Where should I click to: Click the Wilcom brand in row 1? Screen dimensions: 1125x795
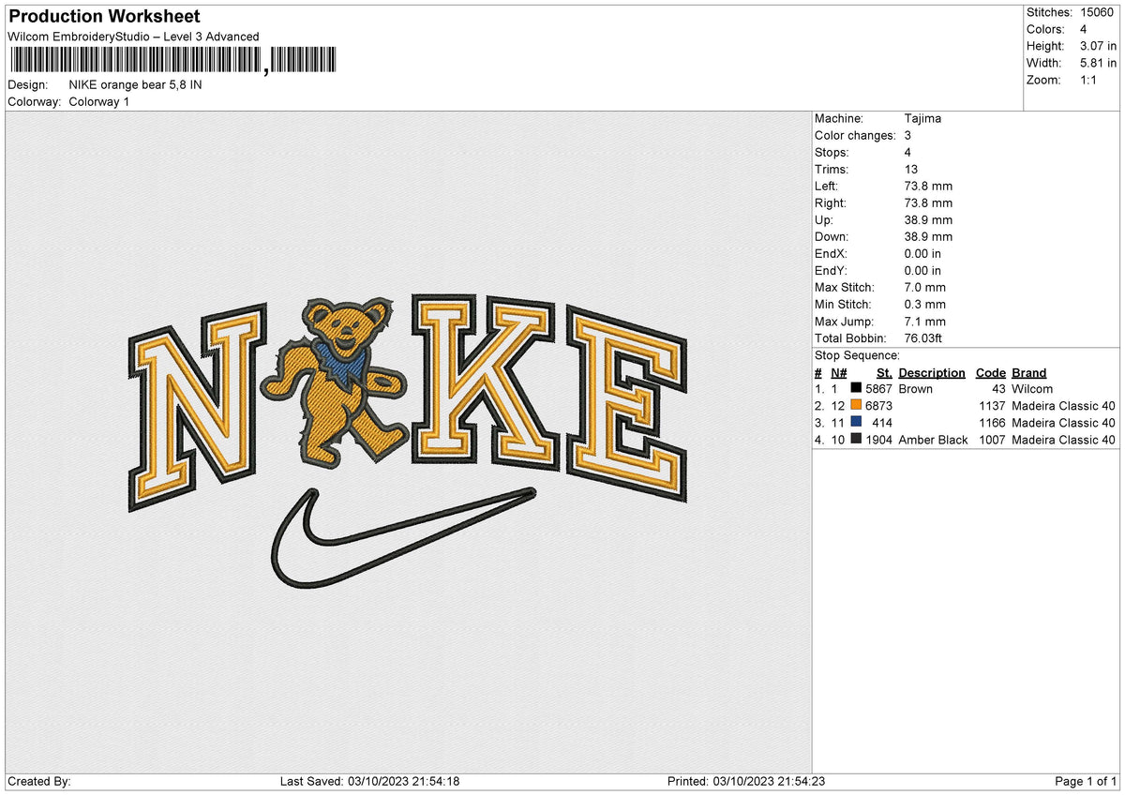pyautogui.click(x=1032, y=389)
